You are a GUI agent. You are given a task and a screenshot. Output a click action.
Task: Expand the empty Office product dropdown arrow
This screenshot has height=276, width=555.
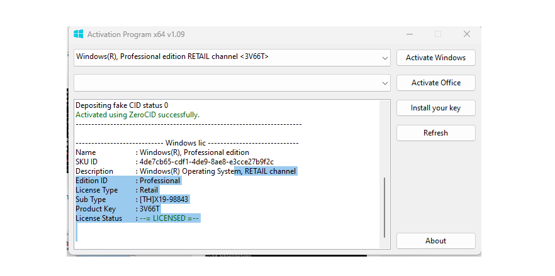coord(384,83)
